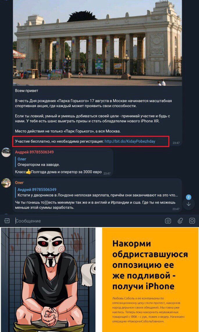199x332 pixels.
Task: Click into the Сообщение input field
Action: pos(89,221)
